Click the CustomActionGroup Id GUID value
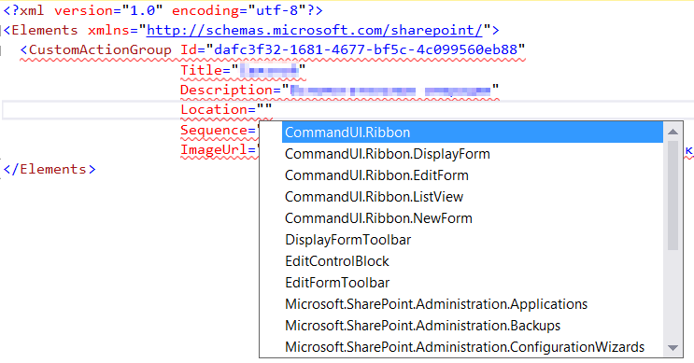This screenshot has height=363, width=694. [365, 49]
